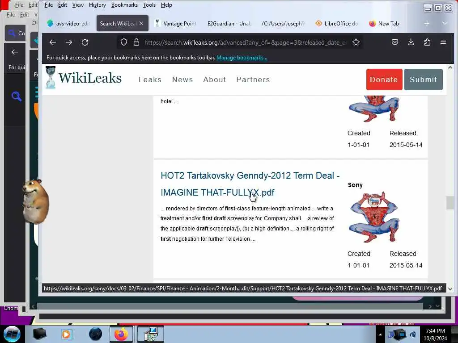Viewport: 458px width, 343px height.
Task: Open the Manage bookmarks link
Action: 242,58
